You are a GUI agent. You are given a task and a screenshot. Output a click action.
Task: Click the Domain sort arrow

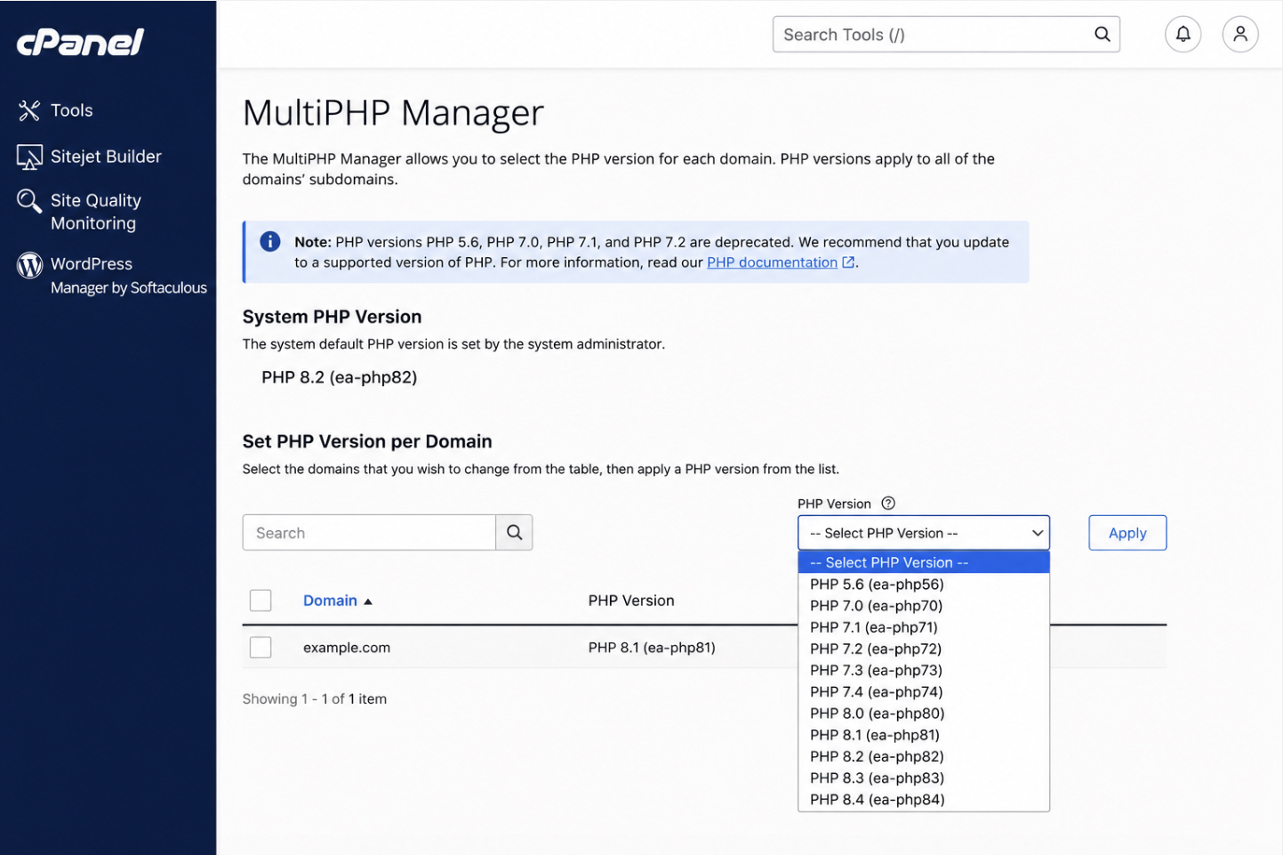click(x=368, y=601)
